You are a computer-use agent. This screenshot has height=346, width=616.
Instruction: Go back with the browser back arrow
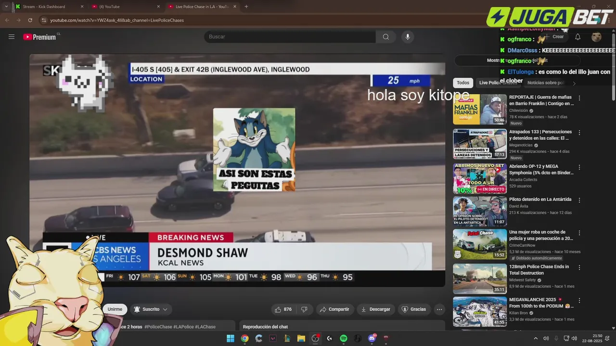7,20
